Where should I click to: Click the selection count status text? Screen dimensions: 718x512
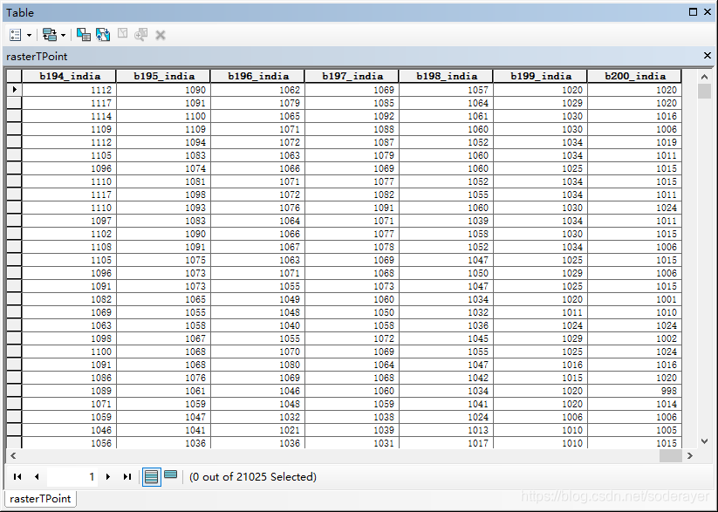(253, 477)
